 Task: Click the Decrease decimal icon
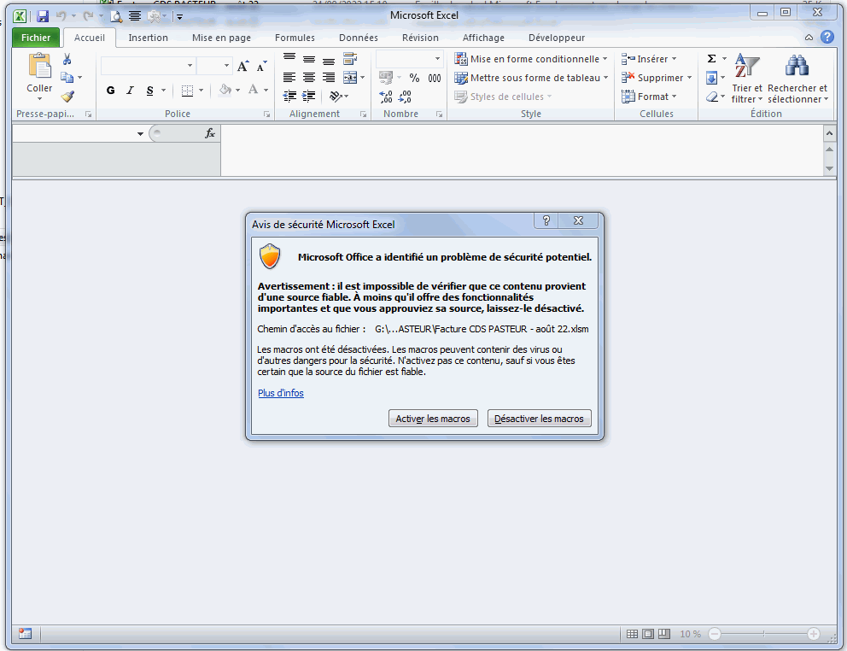tap(405, 97)
